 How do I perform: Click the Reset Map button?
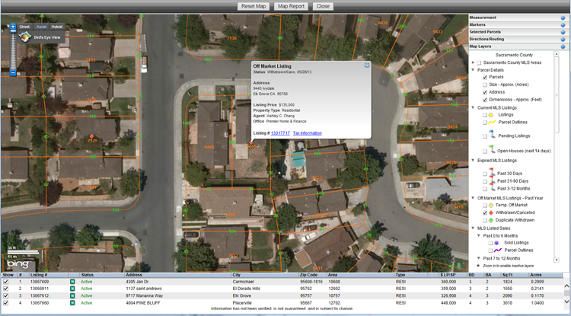coord(254,5)
